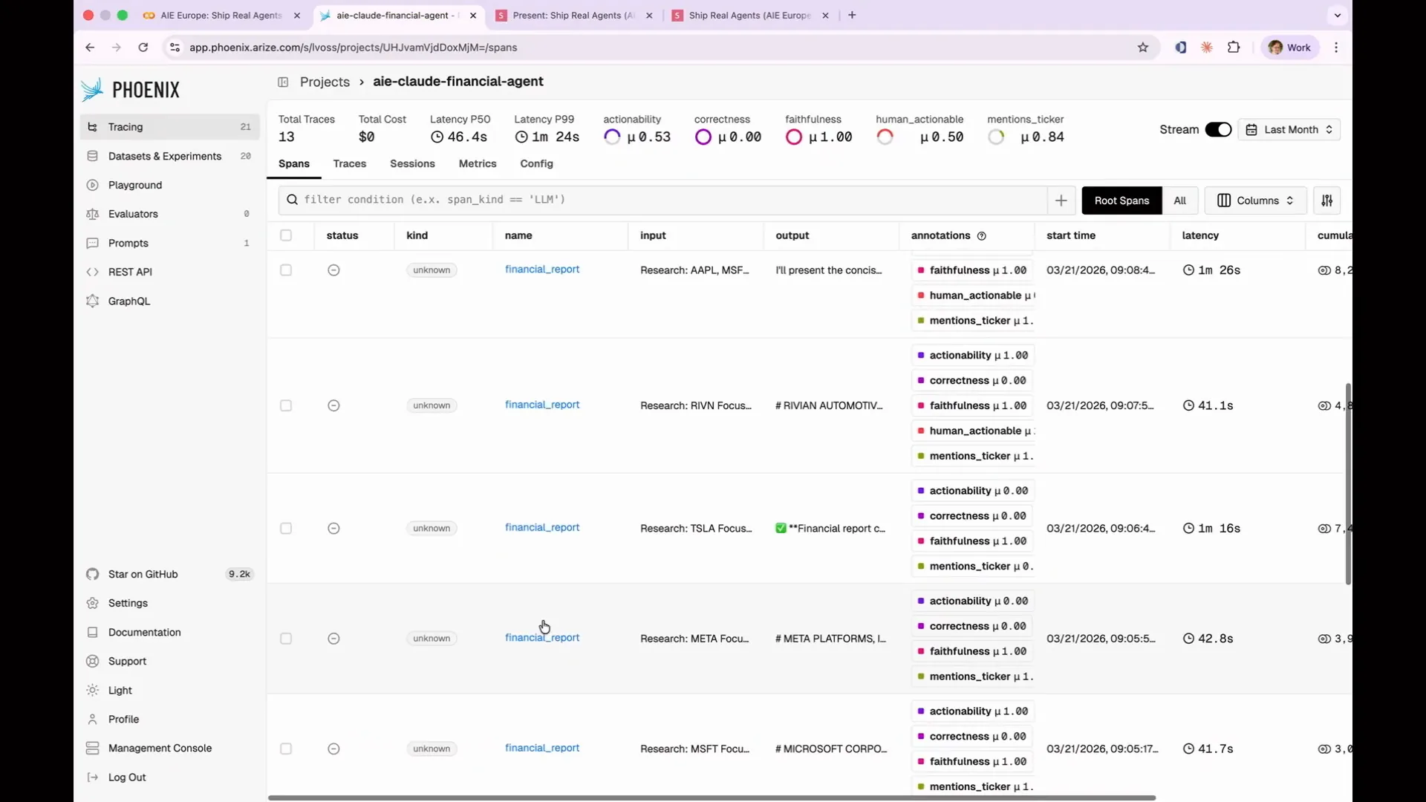Open the Playground sidebar icon
The width and height of the screenshot is (1426, 802).
click(x=92, y=185)
